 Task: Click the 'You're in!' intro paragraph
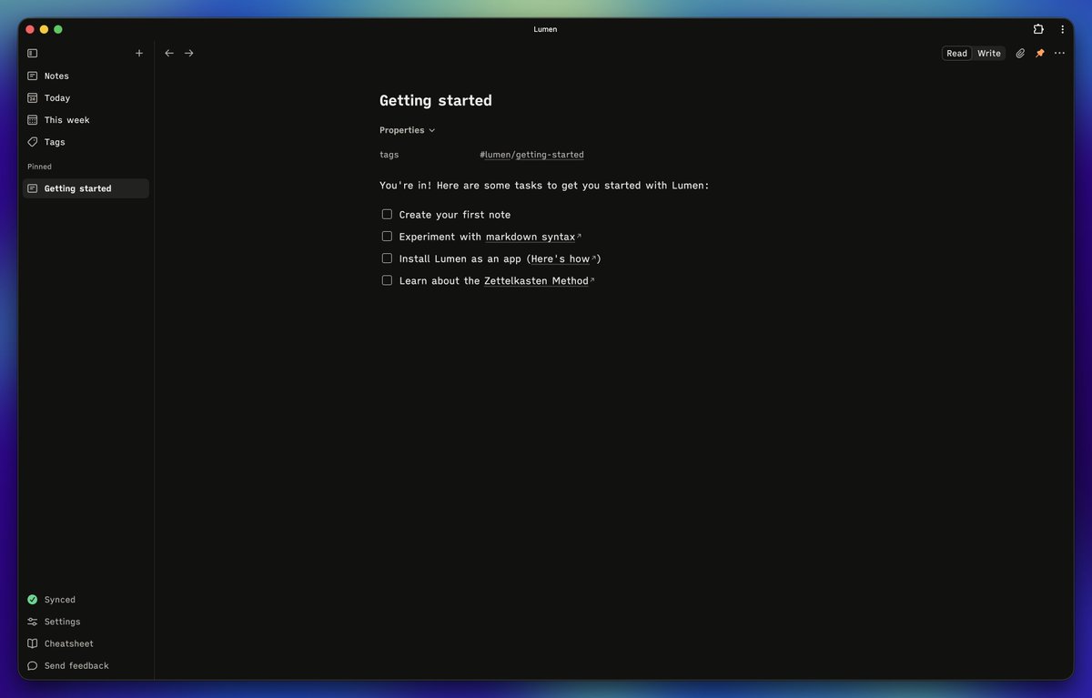(544, 186)
